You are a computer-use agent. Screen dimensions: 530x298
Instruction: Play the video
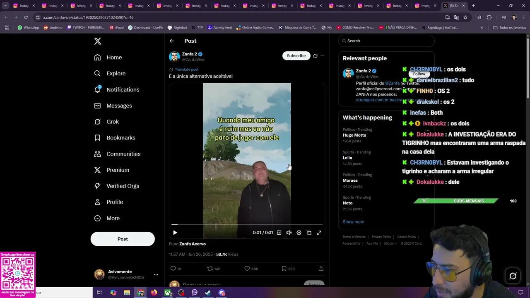click(175, 233)
